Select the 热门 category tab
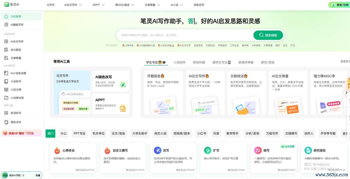Screen dimensions: 350x179 point(50,133)
